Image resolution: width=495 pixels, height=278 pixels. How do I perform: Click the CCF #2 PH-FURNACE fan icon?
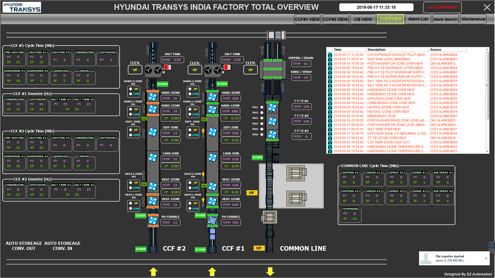coord(153,220)
